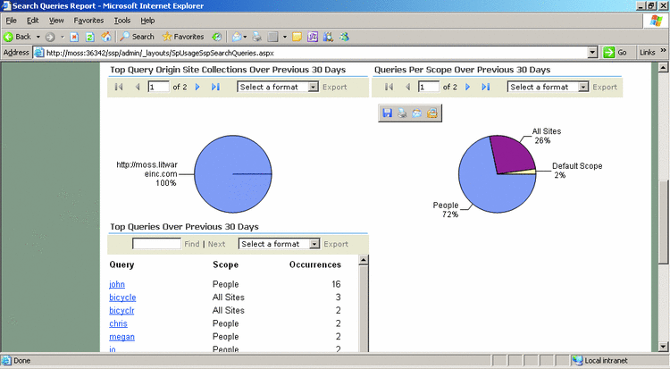670x369 pixels.
Task: Click Export in Queries Per Scope report
Action: tap(605, 88)
